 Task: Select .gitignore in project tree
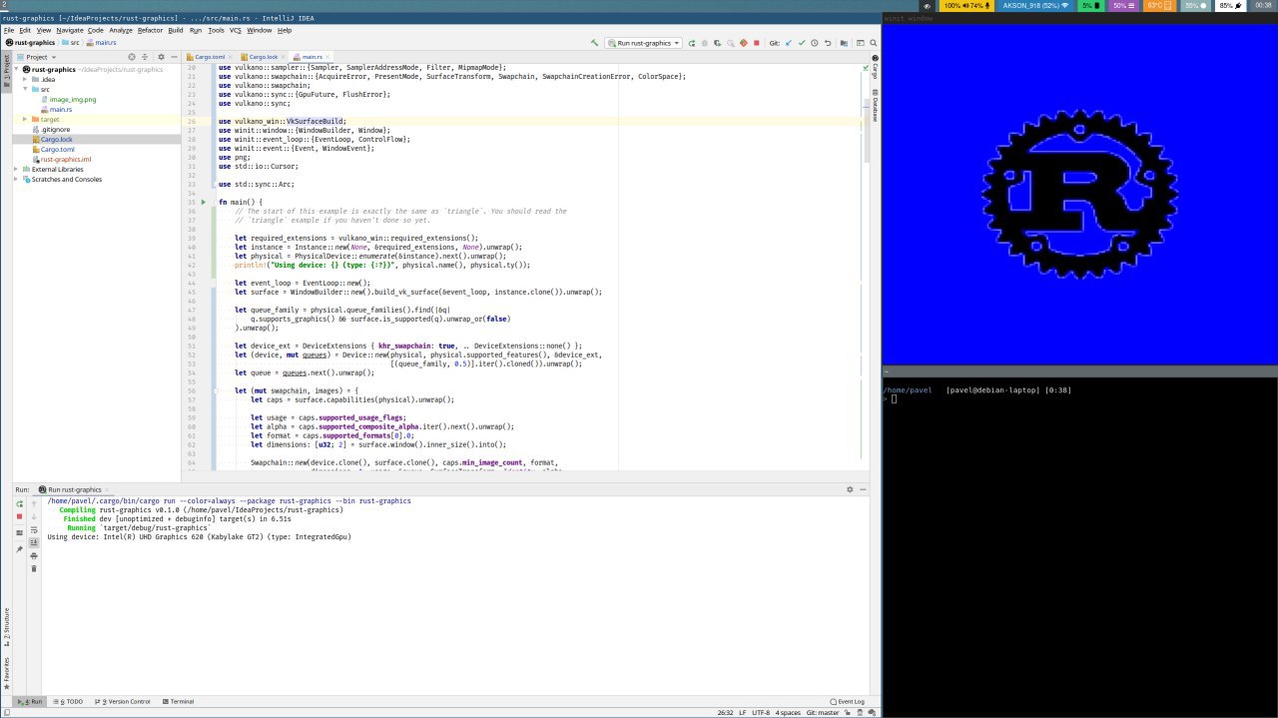55,129
